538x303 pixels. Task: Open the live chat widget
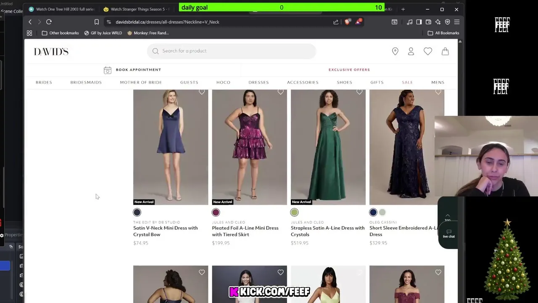click(448, 234)
